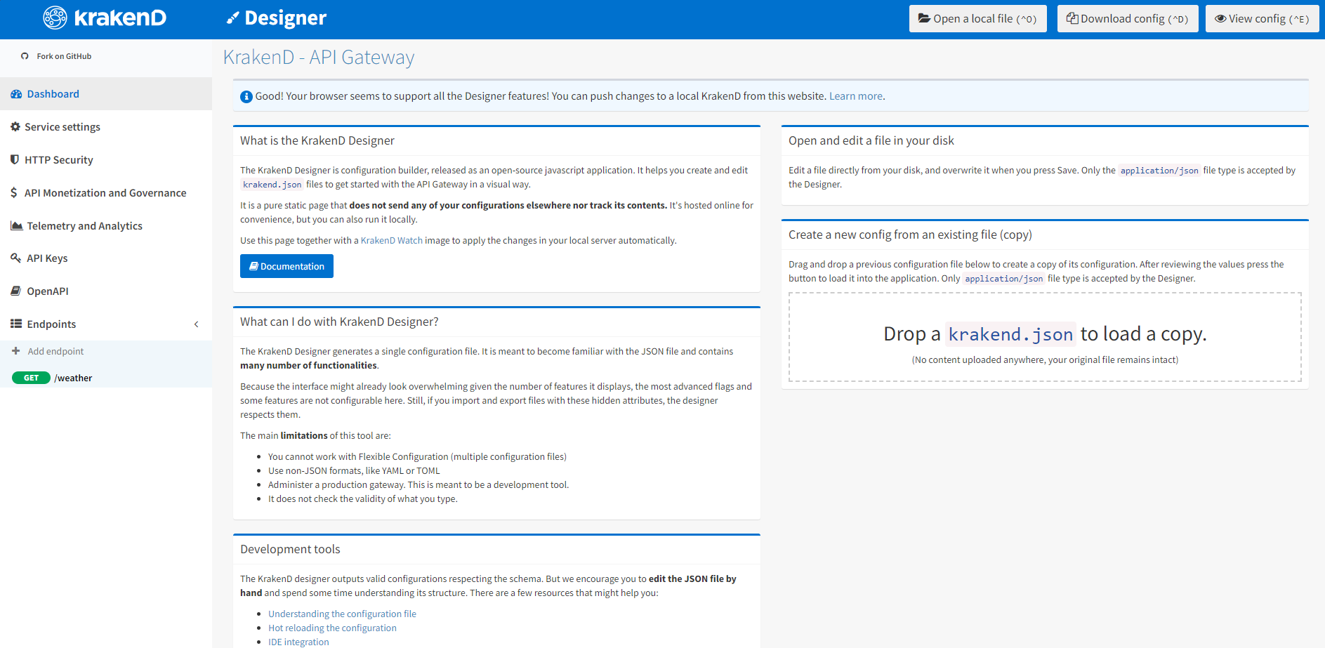The image size is (1325, 648).
Task: Click the GitHub icon beside Fork on GitHub
Action: point(25,56)
